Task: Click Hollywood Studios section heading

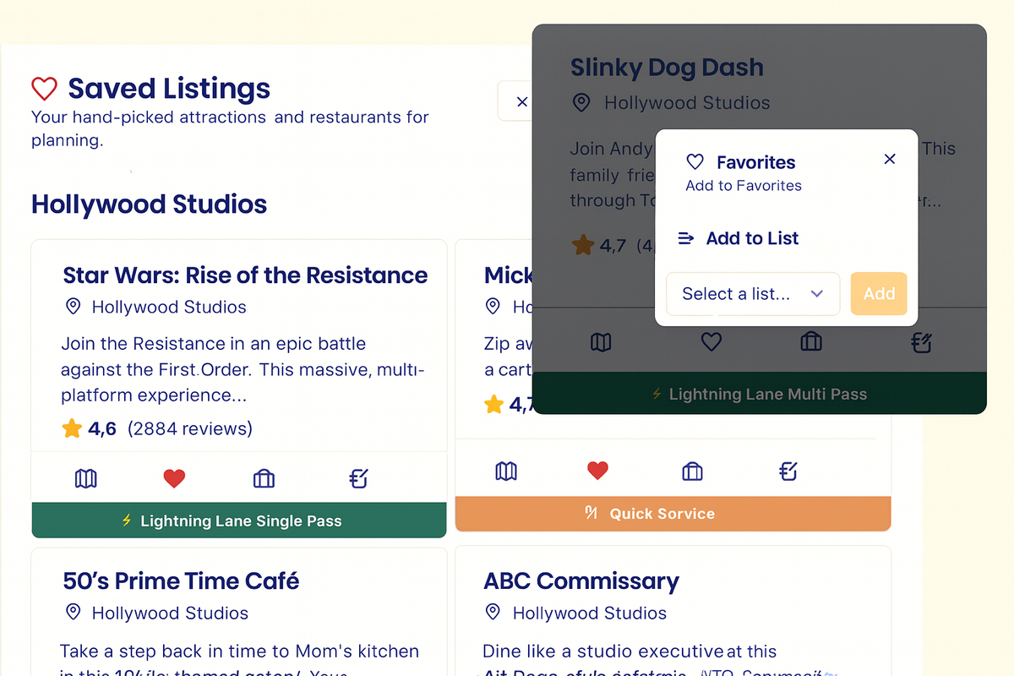Action: pos(150,204)
